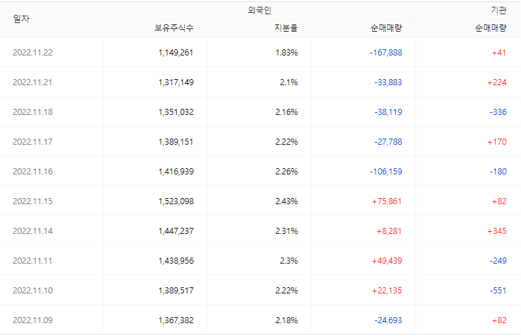Click foreign net buy +49,439
The height and width of the screenshot is (336, 521).
(387, 261)
